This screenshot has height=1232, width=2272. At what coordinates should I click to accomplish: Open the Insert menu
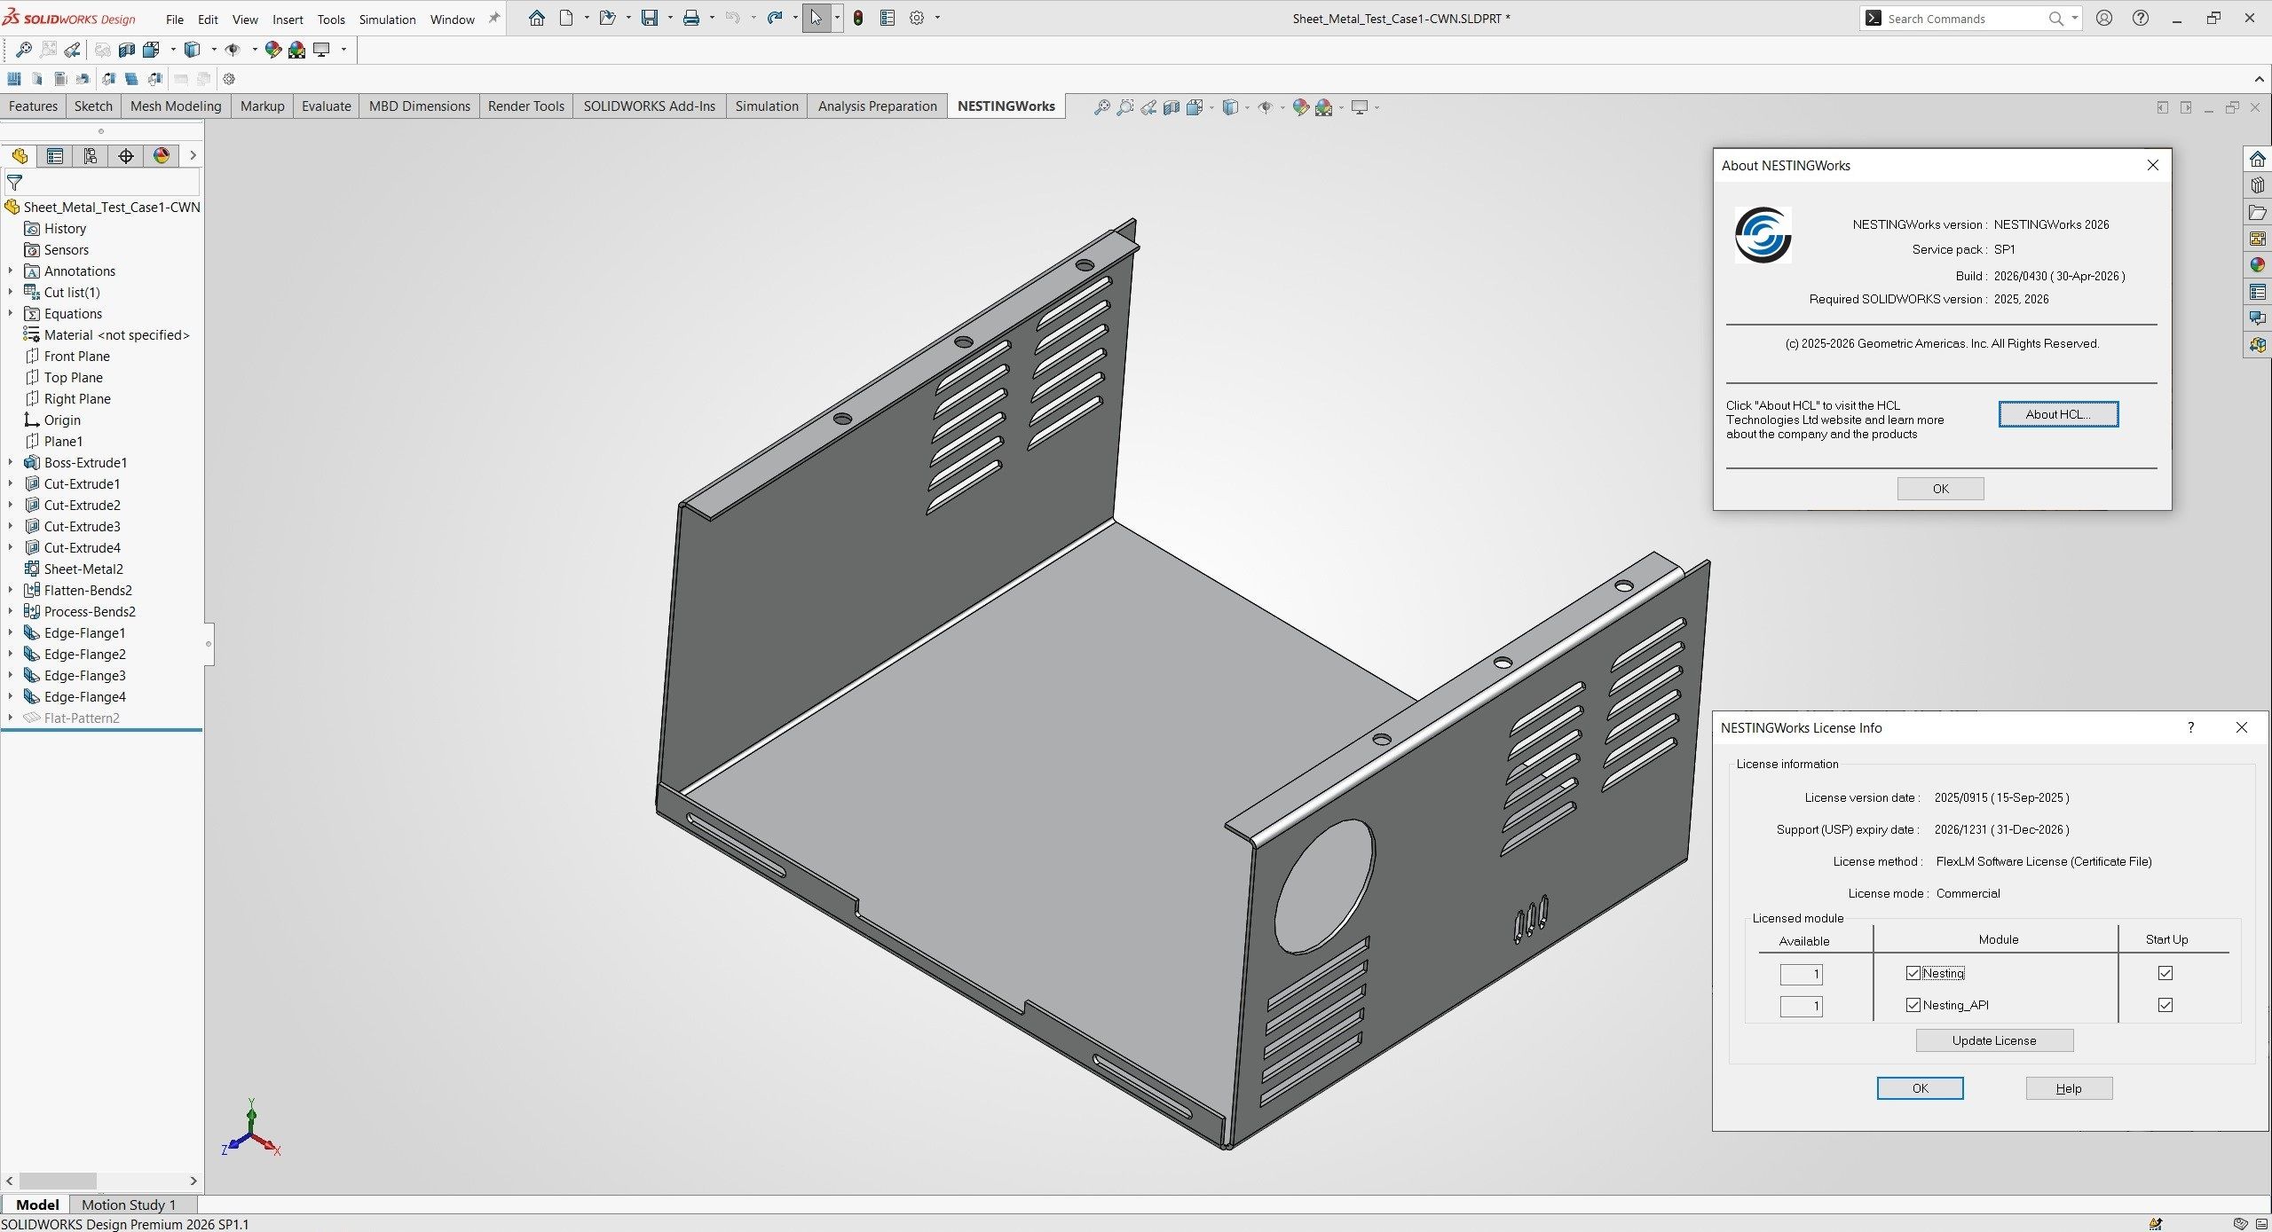[x=288, y=20]
